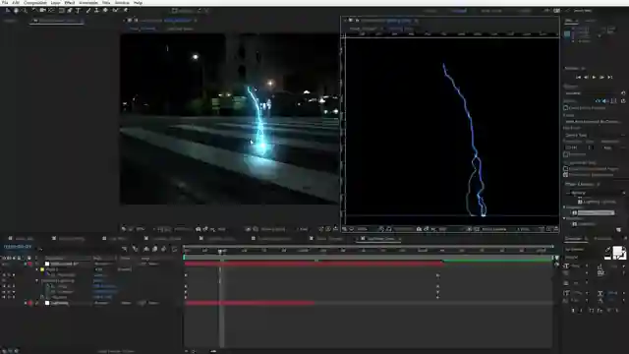Step forward one frame in Preview panel

pos(602,77)
